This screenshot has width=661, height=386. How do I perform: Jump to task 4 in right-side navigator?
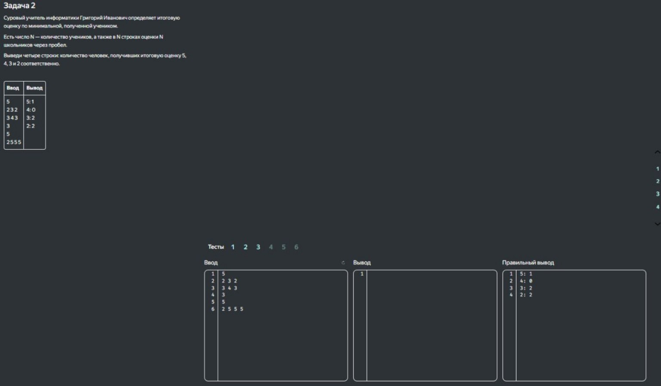658,207
